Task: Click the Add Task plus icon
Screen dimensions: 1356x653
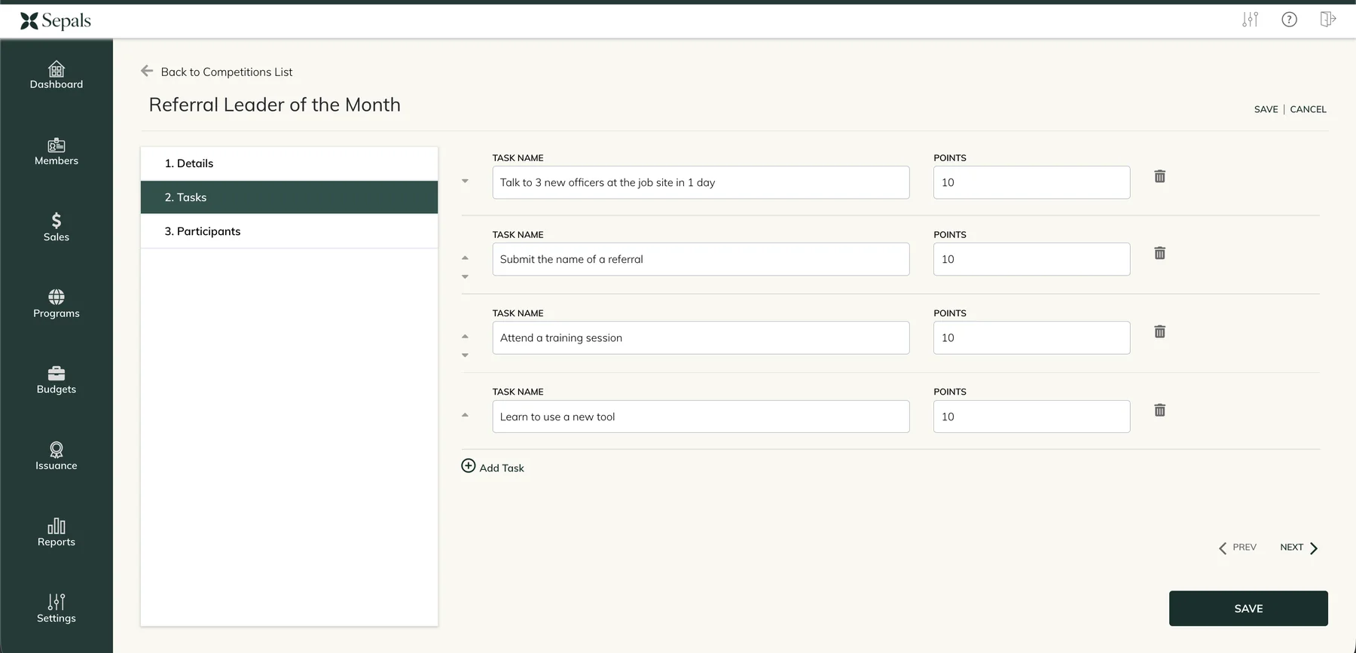Action: tap(469, 466)
